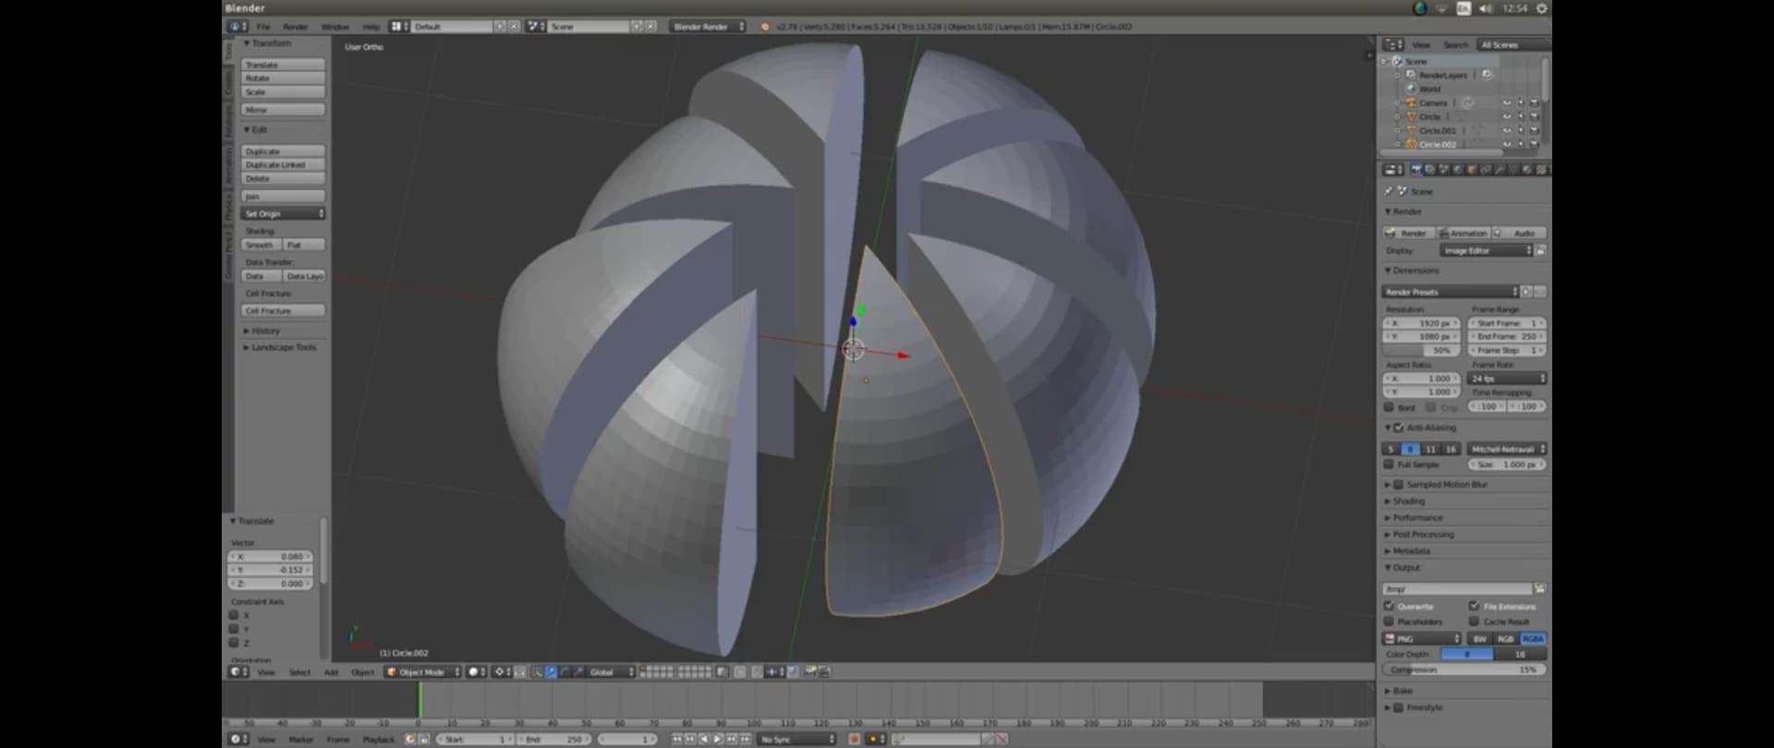This screenshot has height=748, width=1774.
Task: Hide Circle.001 using its eye icon
Action: click(x=1506, y=131)
